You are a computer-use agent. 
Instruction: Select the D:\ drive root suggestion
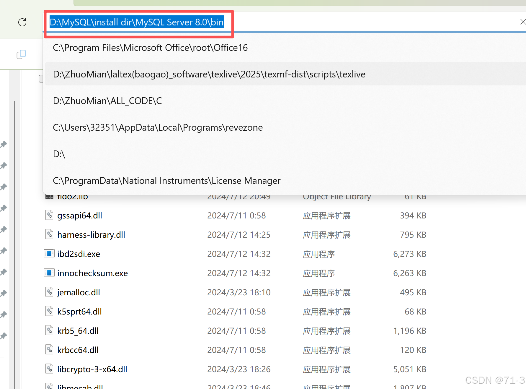coord(285,154)
